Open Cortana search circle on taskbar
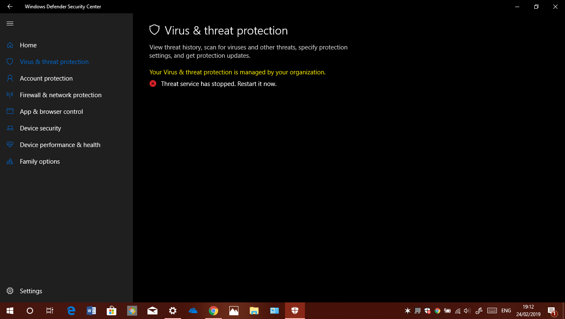Screen dimensions: 565x319 (x=30, y=311)
